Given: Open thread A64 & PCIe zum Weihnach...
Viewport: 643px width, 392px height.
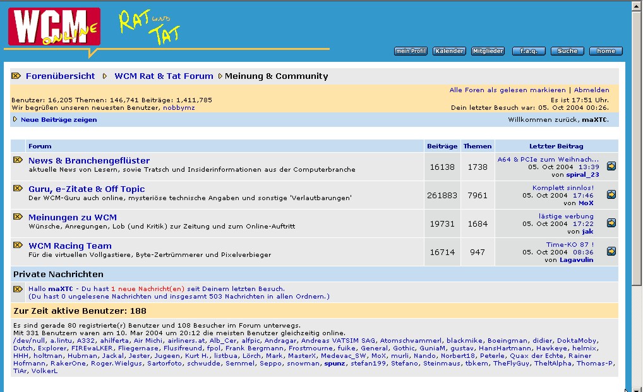Looking at the screenshot, I should pyautogui.click(x=548, y=159).
